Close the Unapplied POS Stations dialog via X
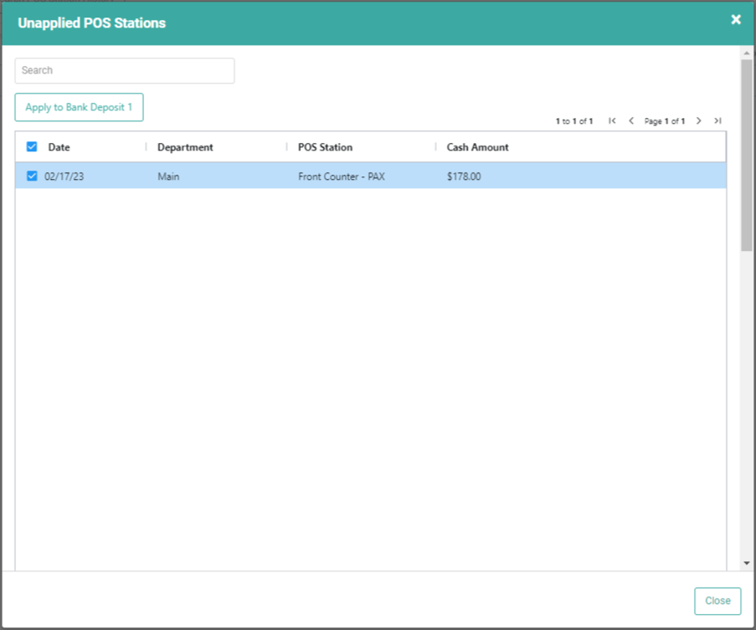 [736, 19]
